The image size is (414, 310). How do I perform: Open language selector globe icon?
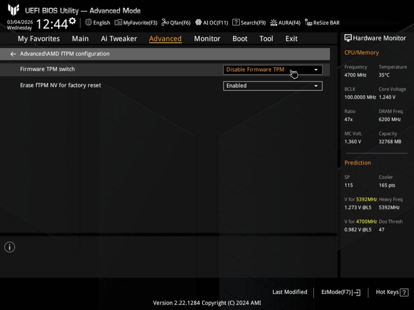pyautogui.click(x=88, y=22)
